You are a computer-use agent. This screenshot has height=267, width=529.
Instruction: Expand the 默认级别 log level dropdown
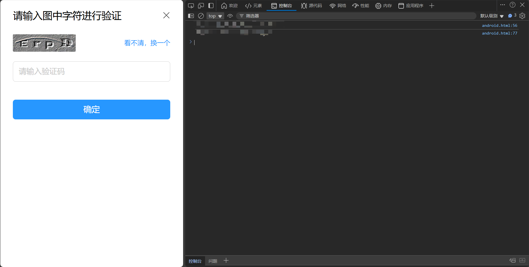tap(492, 16)
